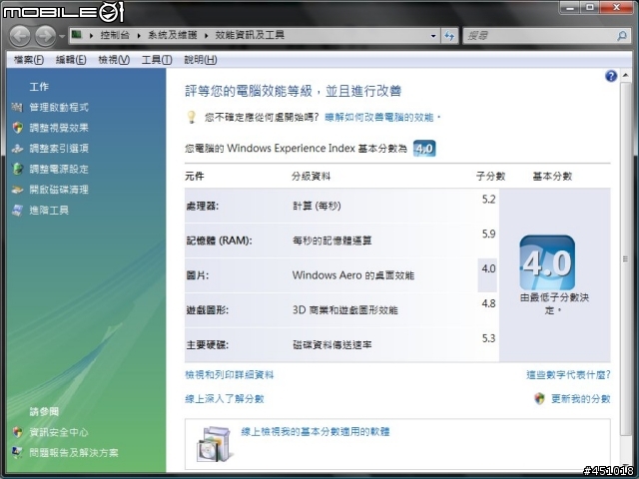Open the recent pages dropdown arrow
639x479 pixels.
point(62,36)
